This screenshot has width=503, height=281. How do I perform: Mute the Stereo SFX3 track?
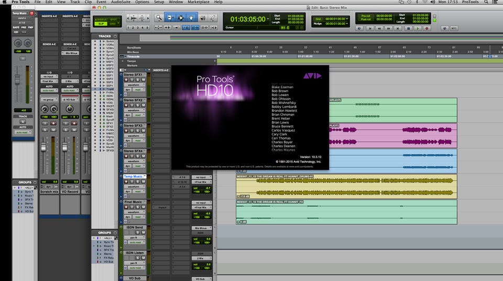click(x=143, y=131)
